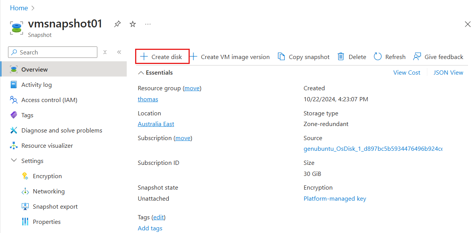Open JSON View of the snapshot
Image resolution: width=476 pixels, height=233 pixels.
pos(448,72)
